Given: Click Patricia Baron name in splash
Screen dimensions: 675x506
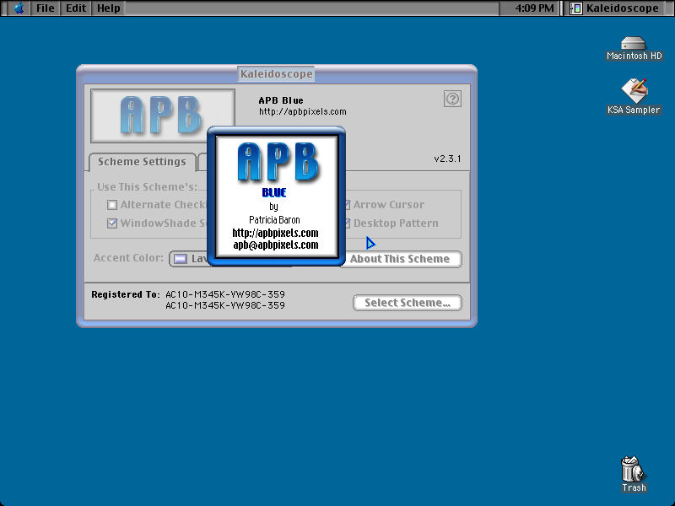Looking at the screenshot, I should pyautogui.click(x=274, y=220).
